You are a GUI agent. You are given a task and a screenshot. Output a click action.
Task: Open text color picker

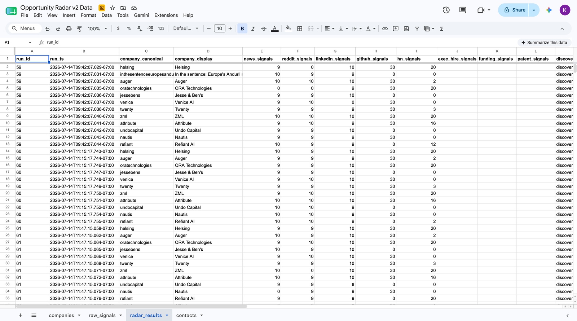pyautogui.click(x=274, y=28)
